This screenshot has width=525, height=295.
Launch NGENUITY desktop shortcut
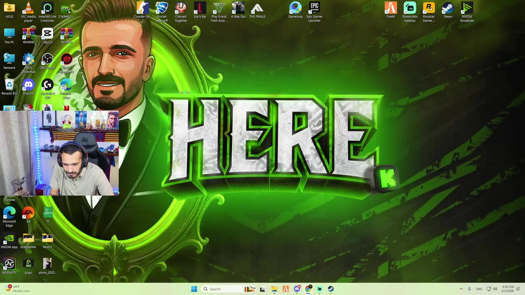(9, 266)
